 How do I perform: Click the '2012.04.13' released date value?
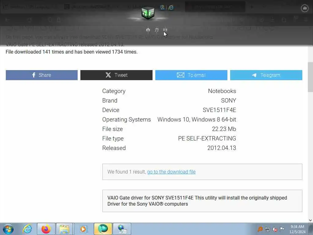click(x=222, y=148)
